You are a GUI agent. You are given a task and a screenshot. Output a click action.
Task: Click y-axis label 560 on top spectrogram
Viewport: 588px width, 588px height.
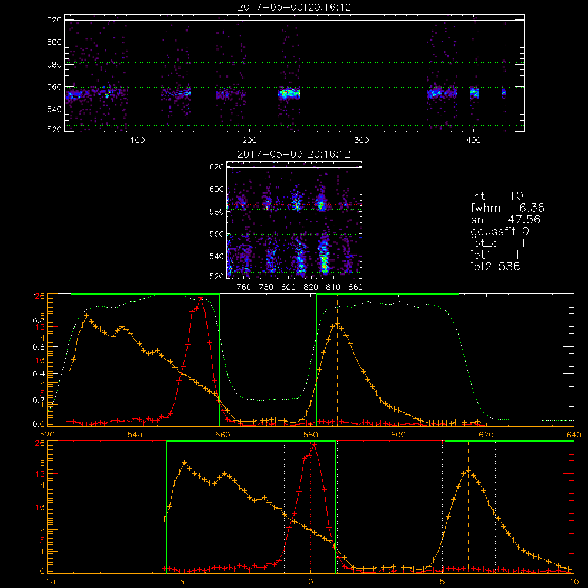(54, 87)
